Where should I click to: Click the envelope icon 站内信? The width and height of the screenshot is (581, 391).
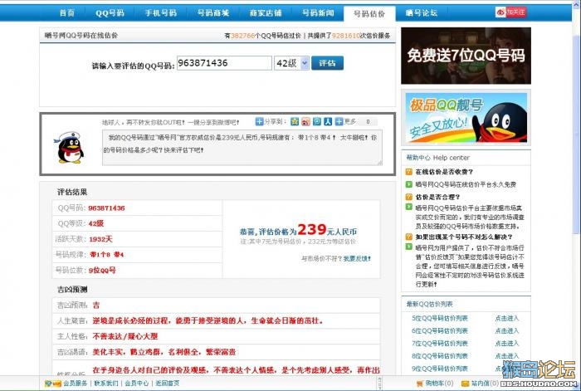pos(465,384)
